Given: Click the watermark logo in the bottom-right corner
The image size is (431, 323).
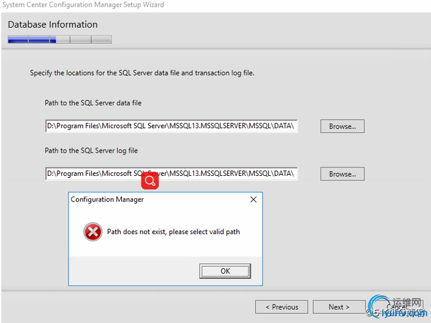Looking at the screenshot, I should click(398, 308).
